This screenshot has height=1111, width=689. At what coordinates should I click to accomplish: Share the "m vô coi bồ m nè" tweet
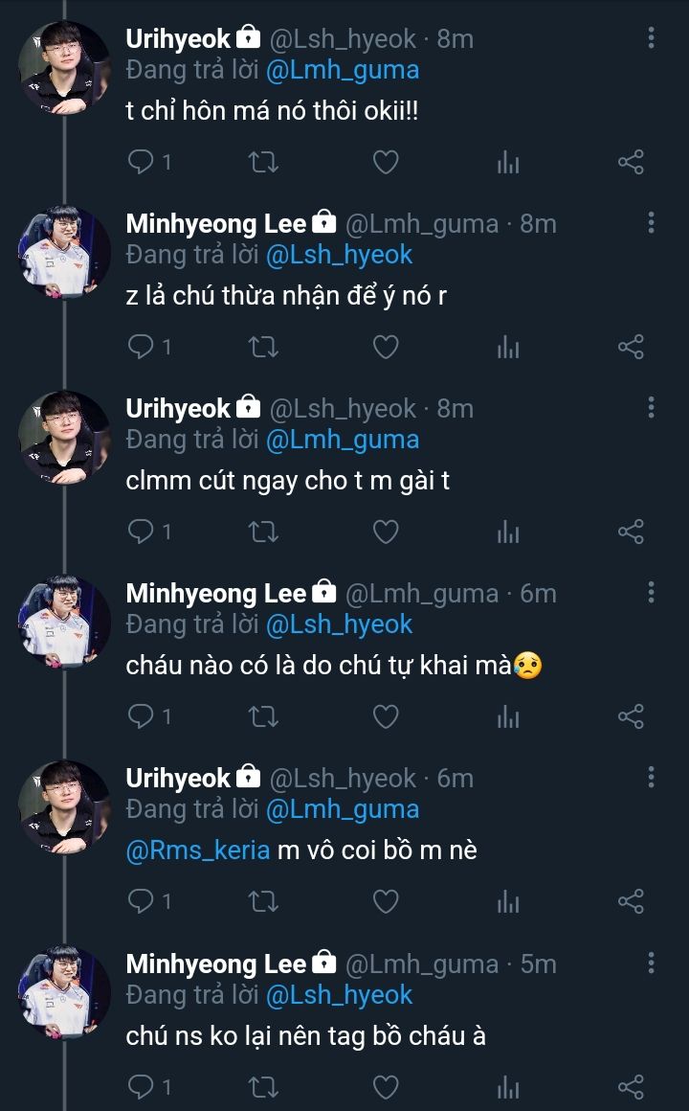click(x=631, y=901)
